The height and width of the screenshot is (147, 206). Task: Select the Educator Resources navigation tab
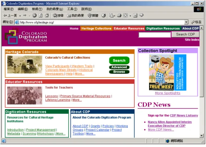pos(129,29)
